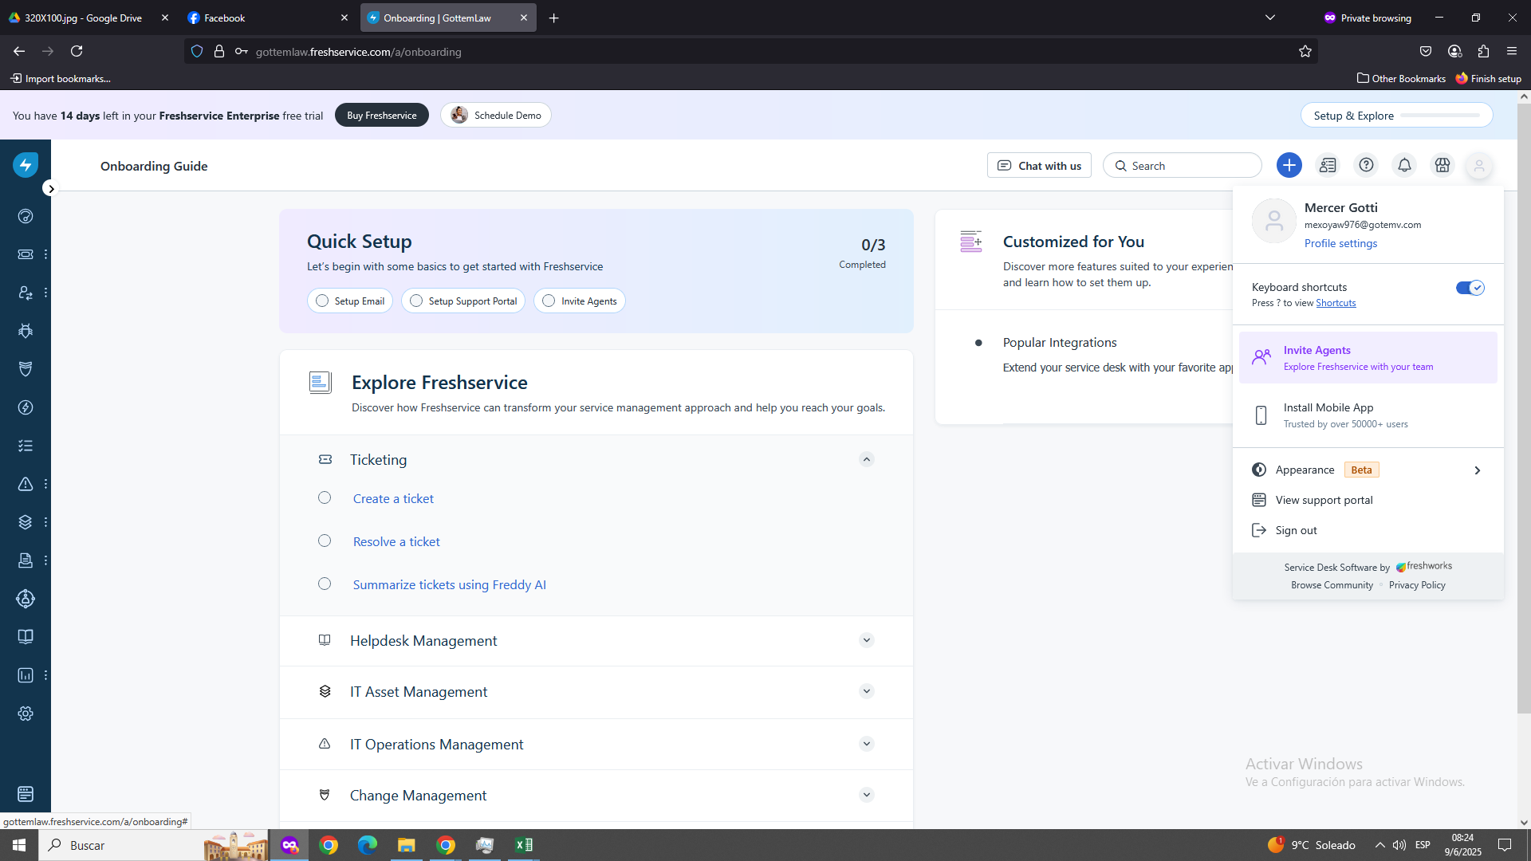Open File Explorer from the taskbar

(406, 845)
